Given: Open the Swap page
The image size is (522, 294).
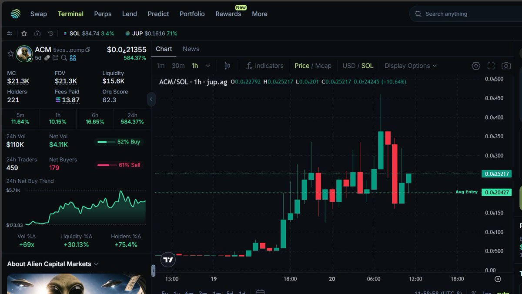Looking at the screenshot, I should click(x=39, y=14).
